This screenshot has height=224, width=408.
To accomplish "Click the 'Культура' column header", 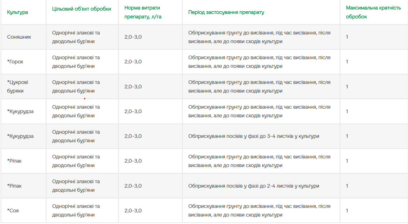I will 17,12.
